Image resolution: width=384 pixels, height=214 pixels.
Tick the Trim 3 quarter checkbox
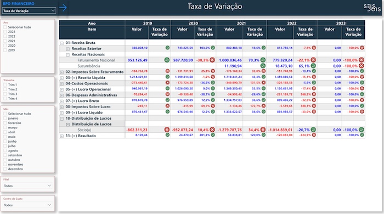[x=5, y=94]
